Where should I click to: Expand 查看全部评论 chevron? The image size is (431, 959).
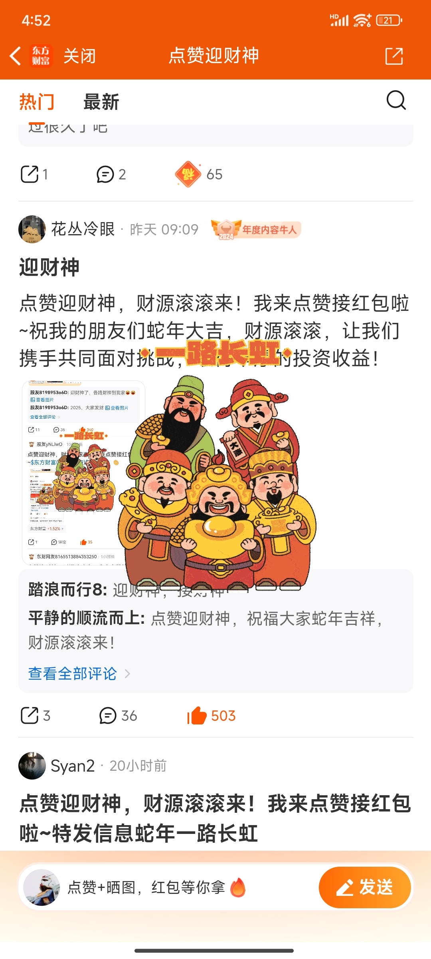tap(127, 674)
